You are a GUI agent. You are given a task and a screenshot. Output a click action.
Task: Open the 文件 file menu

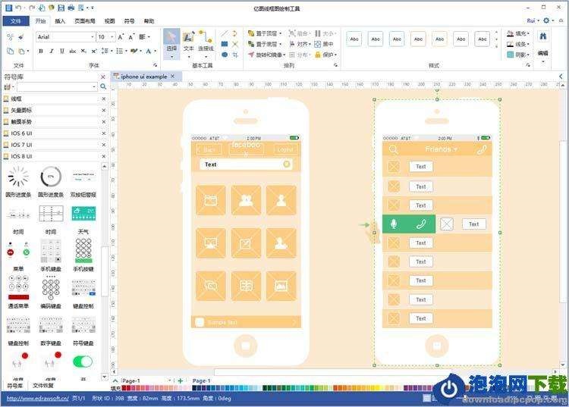(16, 21)
